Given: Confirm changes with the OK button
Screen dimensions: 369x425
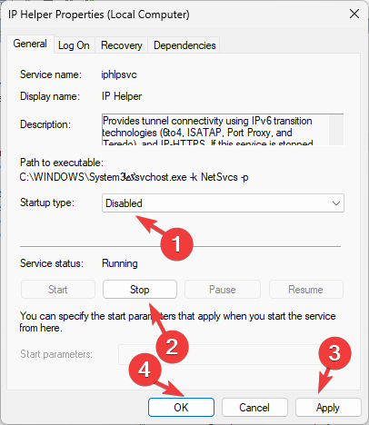Looking at the screenshot, I should (x=181, y=408).
